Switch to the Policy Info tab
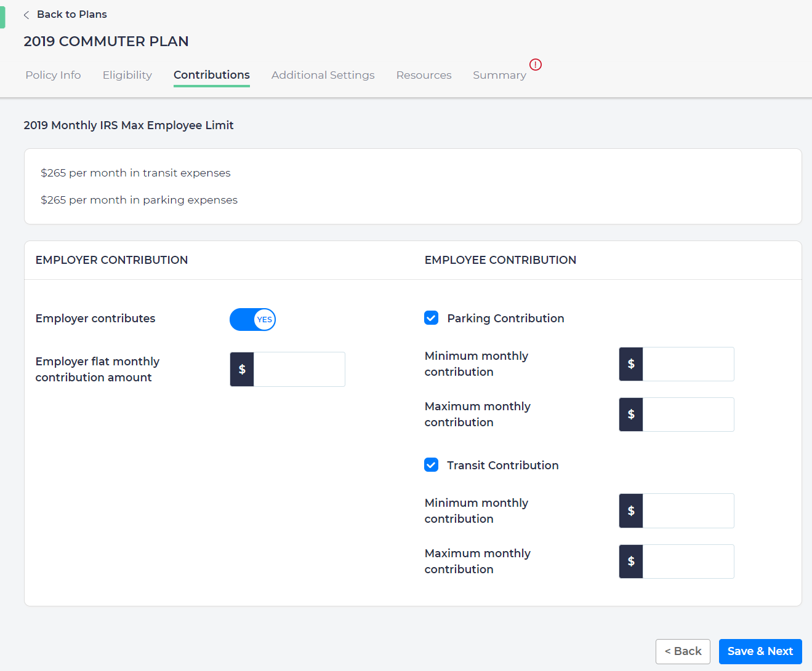This screenshot has width=812, height=671. pyautogui.click(x=53, y=74)
